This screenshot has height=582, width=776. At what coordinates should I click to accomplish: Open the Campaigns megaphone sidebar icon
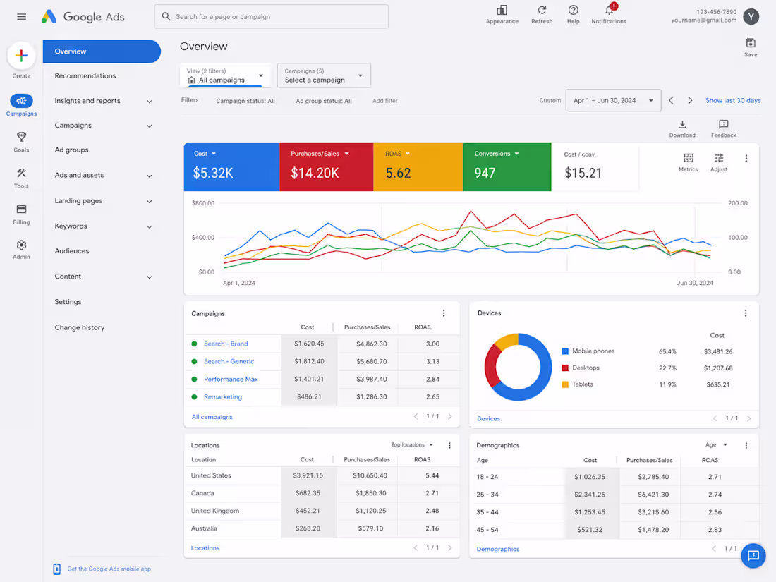coord(21,101)
